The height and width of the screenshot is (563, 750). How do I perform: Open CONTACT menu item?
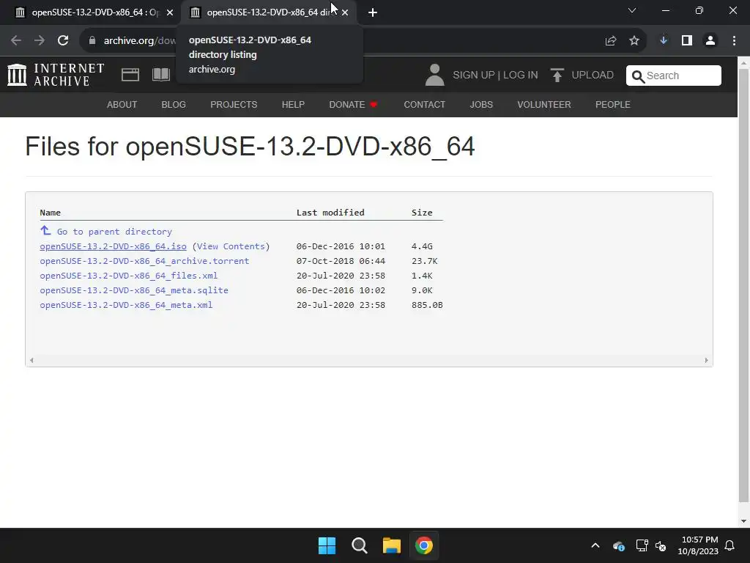(425, 104)
